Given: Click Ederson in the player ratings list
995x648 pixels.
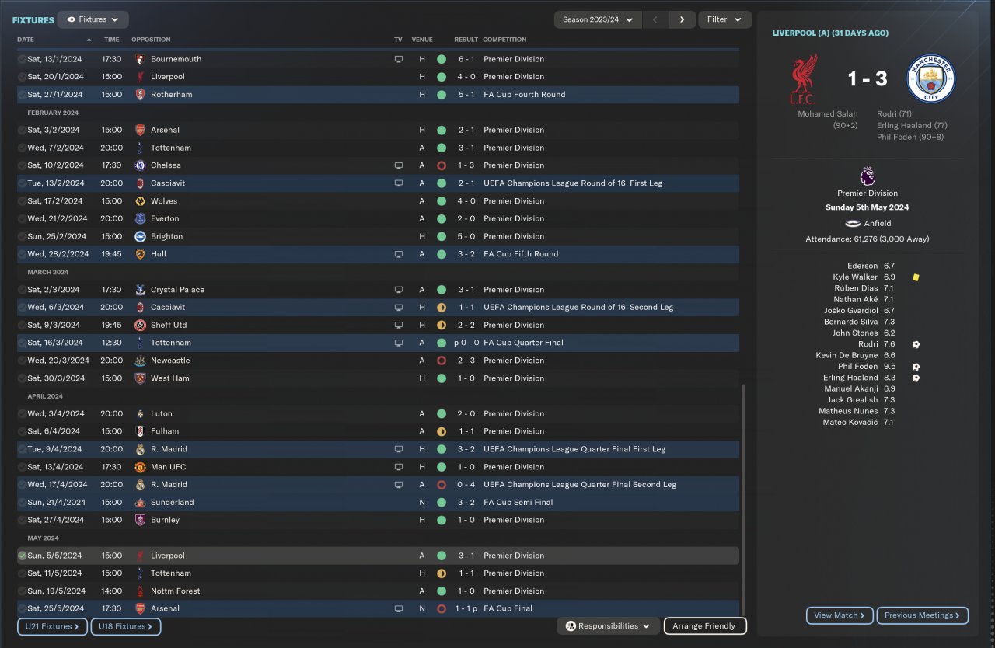Looking at the screenshot, I should [863, 266].
